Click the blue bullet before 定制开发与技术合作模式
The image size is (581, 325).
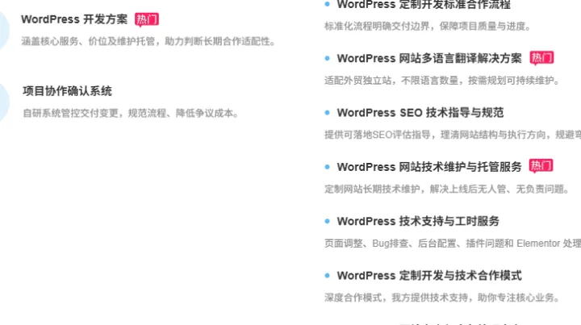[327, 275]
